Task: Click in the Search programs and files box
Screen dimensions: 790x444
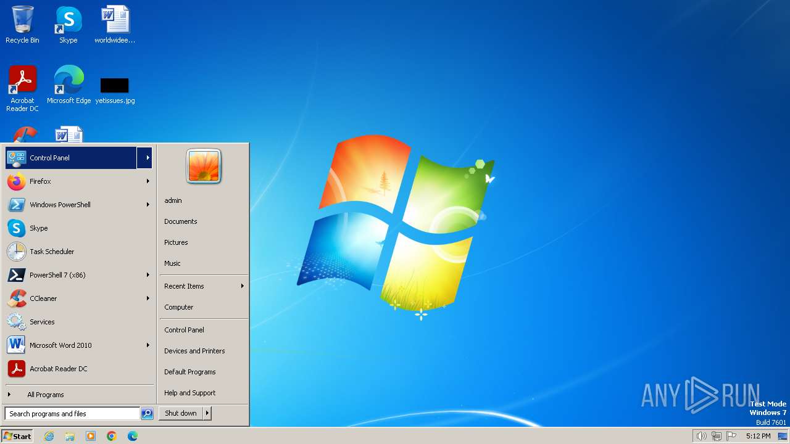Action: [72, 414]
